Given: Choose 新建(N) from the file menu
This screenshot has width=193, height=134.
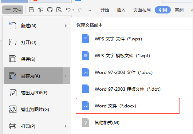Looking at the screenshot, I should (37, 26).
